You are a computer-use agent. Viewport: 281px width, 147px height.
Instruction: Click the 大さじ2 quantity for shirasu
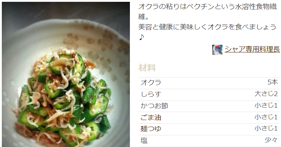pyautogui.click(x=266, y=94)
